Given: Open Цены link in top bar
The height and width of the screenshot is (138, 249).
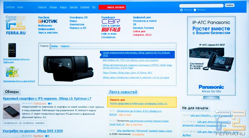Looking at the screenshot, I should coord(20,7).
